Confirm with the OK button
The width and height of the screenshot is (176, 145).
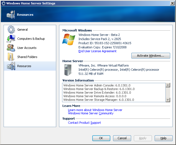(x=101, y=138)
